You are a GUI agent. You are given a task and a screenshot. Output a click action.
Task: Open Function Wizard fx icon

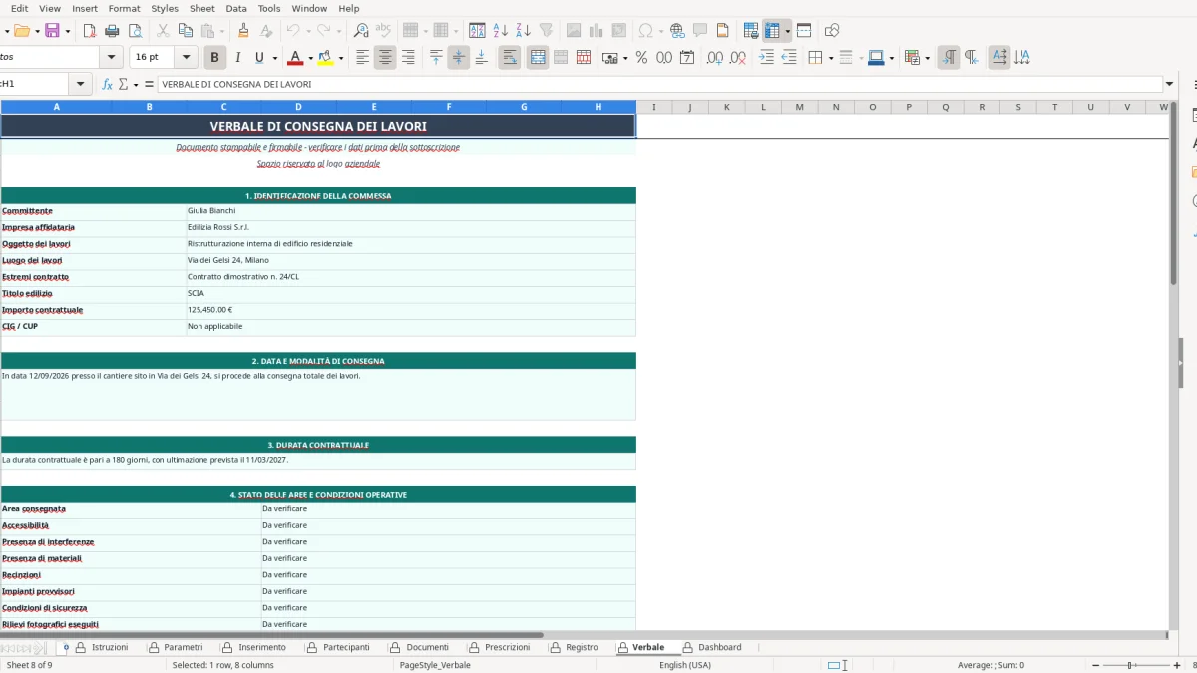108,85
